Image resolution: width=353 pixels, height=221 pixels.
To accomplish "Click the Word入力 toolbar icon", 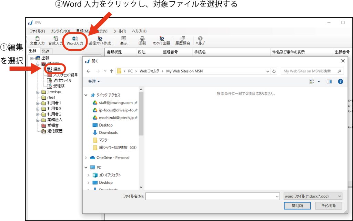I will pos(75,41).
